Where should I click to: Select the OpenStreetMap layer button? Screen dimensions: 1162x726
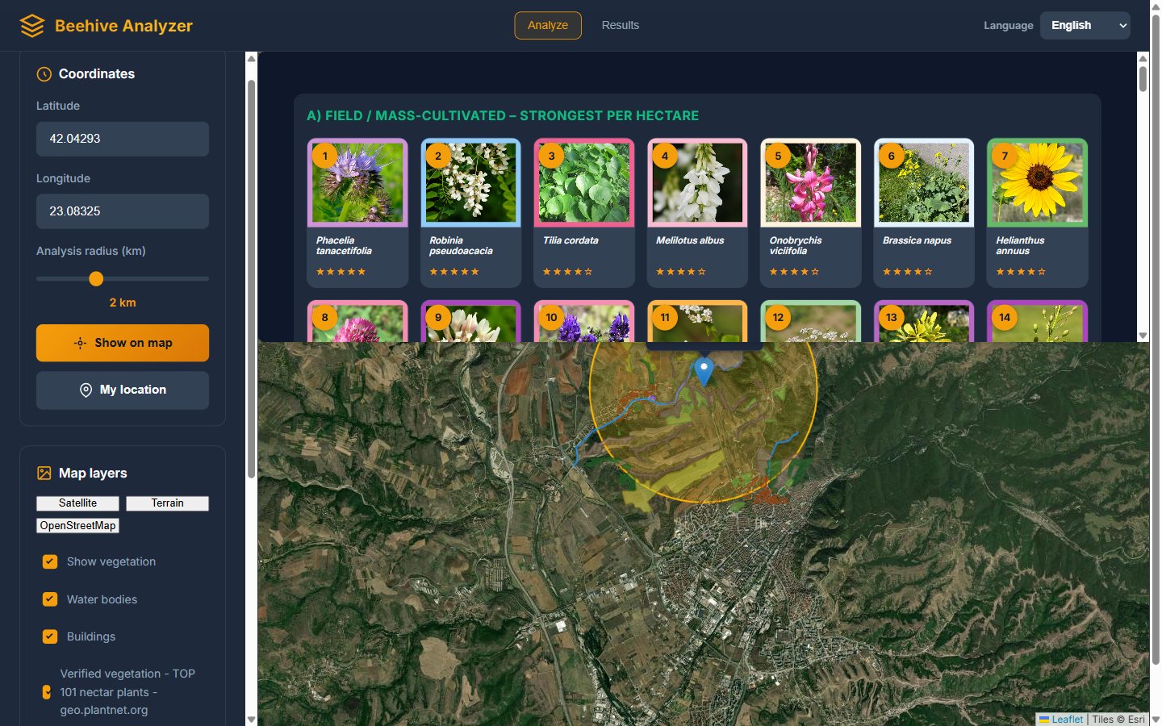[77, 526]
